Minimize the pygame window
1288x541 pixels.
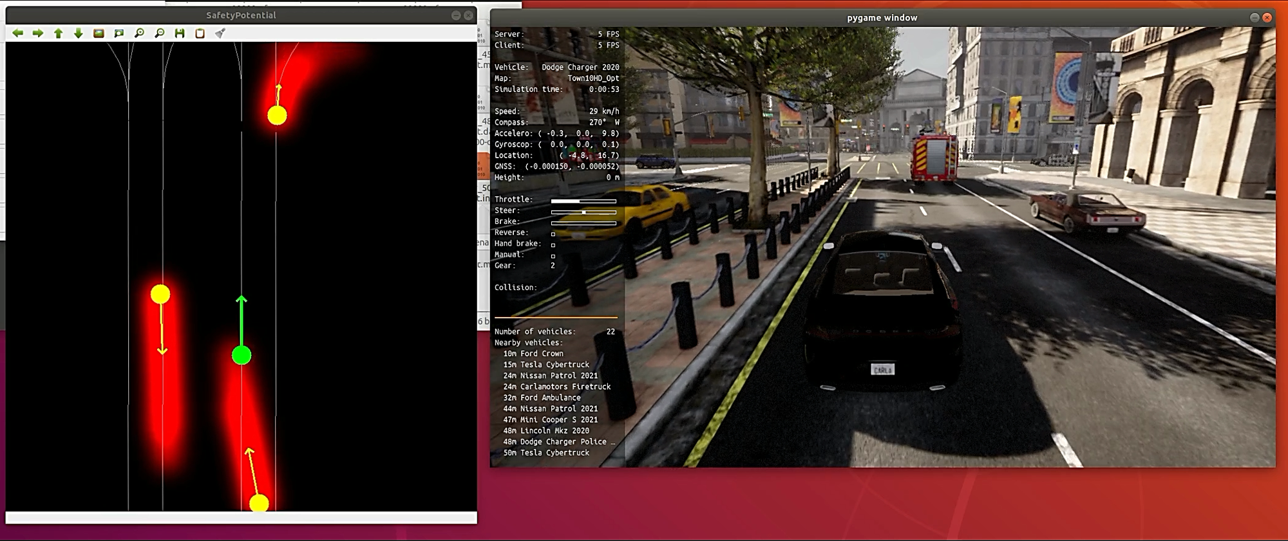click(1254, 18)
